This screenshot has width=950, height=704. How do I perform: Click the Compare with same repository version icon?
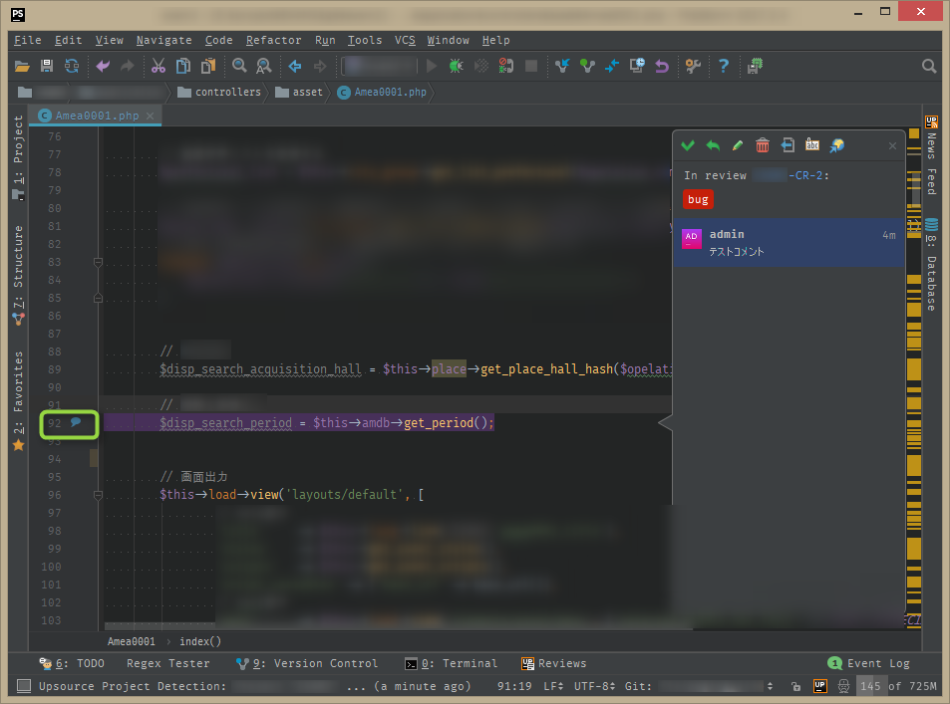point(612,66)
